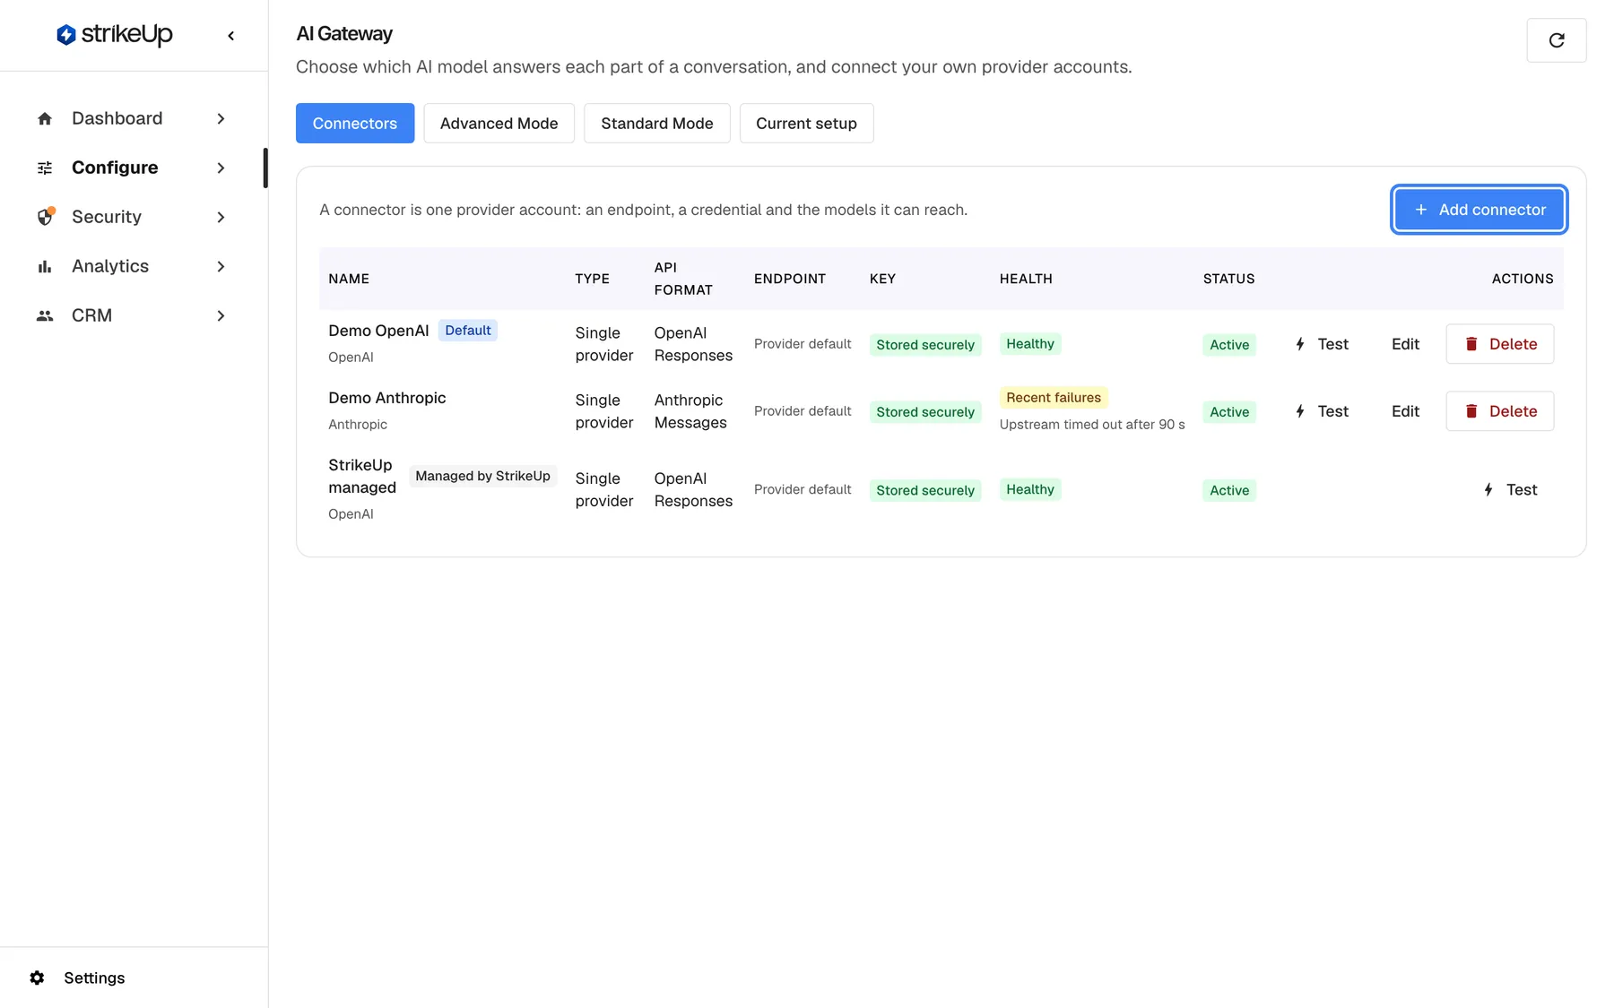Expand the Dashboard menu chevron
The image size is (1614, 1008).
[221, 118]
